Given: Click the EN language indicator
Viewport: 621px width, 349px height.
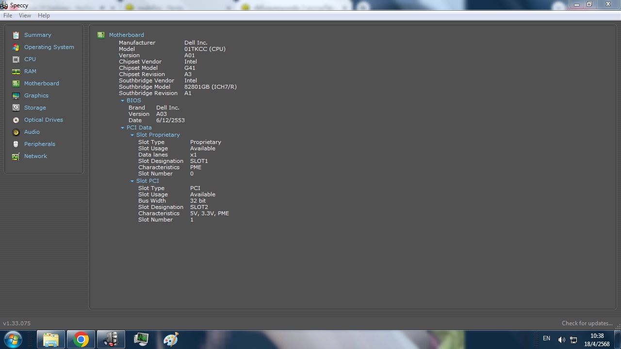Looking at the screenshot, I should point(547,338).
